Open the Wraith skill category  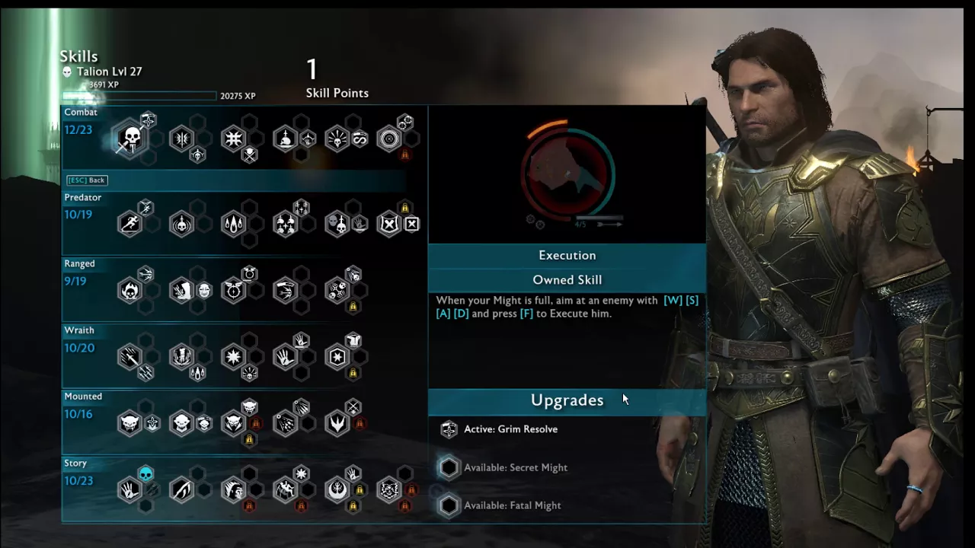point(79,330)
